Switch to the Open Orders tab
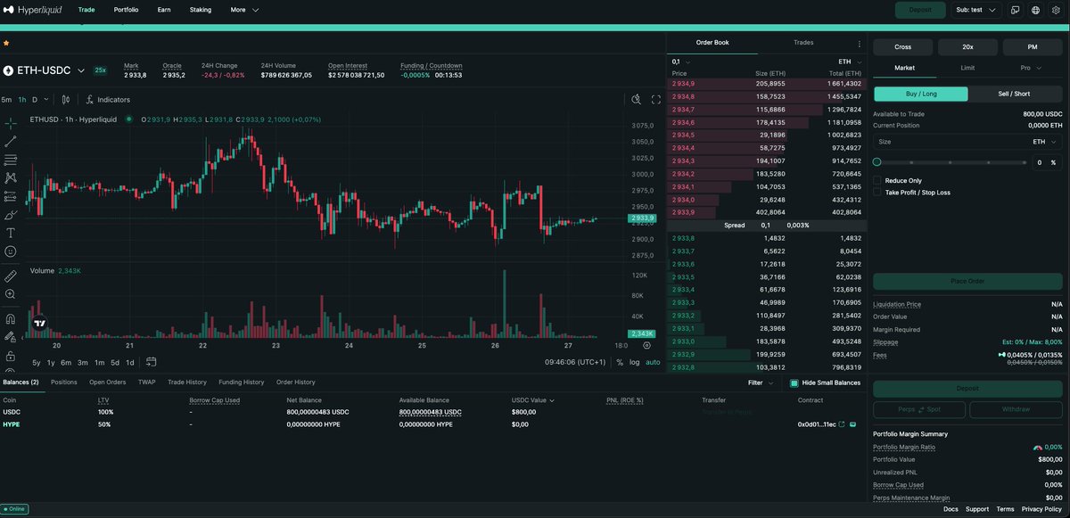Viewport: 1070px width, 518px height. click(107, 382)
